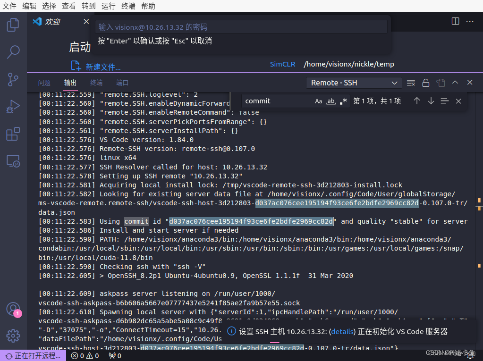Close the bottom panel
This screenshot has width=483, height=361.
tap(470, 83)
